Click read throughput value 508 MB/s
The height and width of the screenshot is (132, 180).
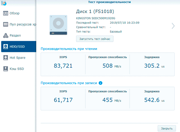tap(112, 66)
